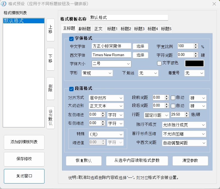The image size is (220, 189).
Task: Enable the 文字颜色 checkbox
Action: (159, 63)
